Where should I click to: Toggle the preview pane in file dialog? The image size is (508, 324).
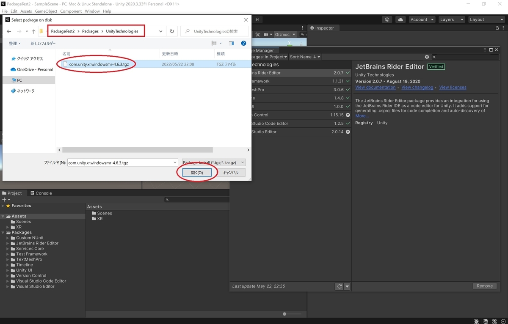click(231, 43)
